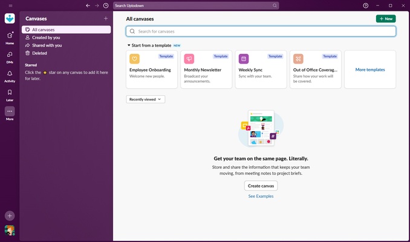This screenshot has width=410, height=242.
Task: Click the Create canvas button
Action: (x=261, y=186)
